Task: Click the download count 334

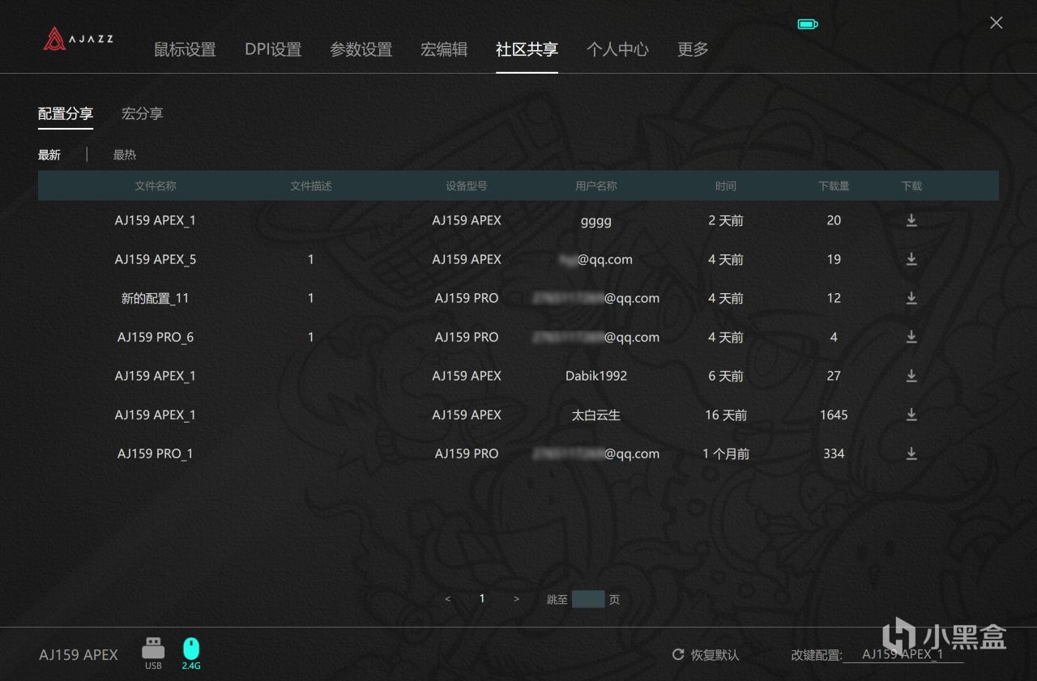Action: (x=834, y=453)
